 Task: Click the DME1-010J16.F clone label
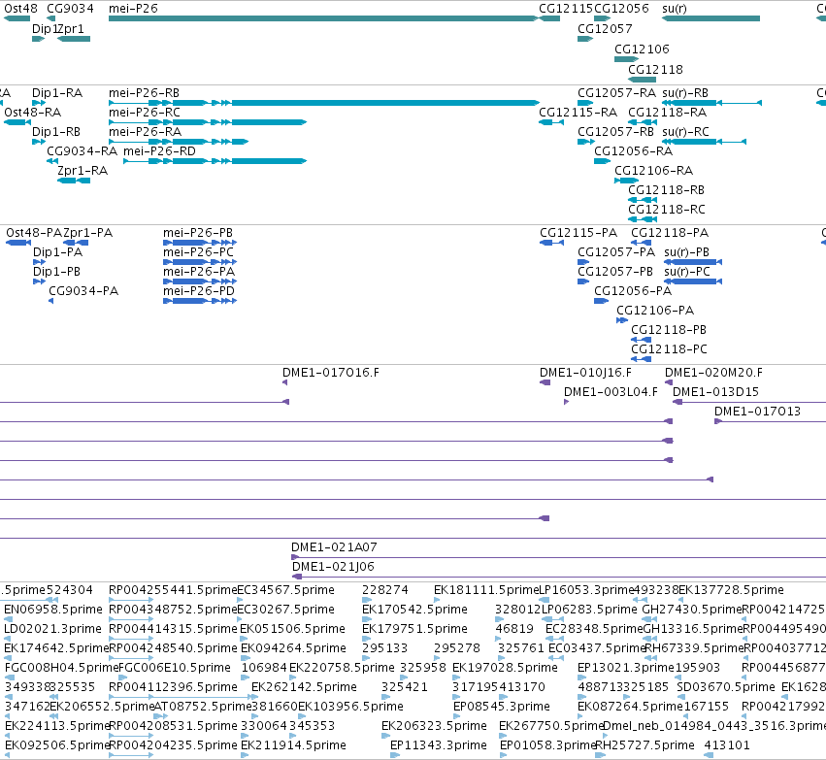pyautogui.click(x=585, y=373)
